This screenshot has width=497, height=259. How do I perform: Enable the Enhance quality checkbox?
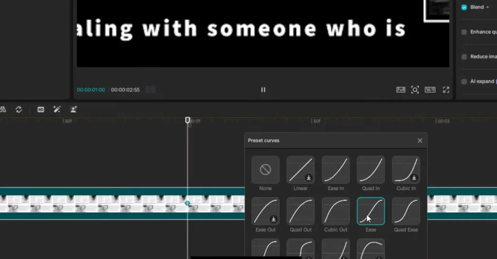pyautogui.click(x=464, y=32)
